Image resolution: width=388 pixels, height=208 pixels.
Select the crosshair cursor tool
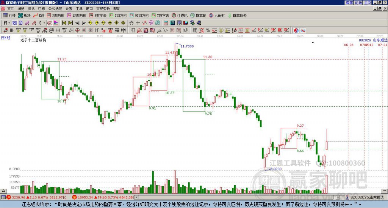[138, 23]
